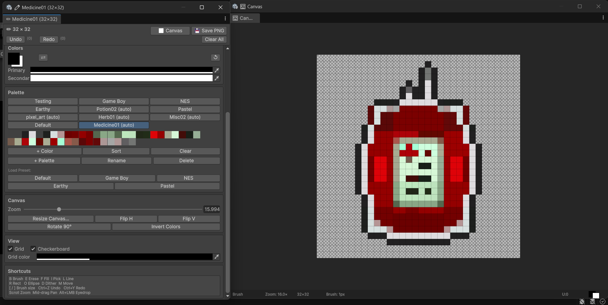
Task: Switch to the Canvas tab
Action: (x=245, y=18)
